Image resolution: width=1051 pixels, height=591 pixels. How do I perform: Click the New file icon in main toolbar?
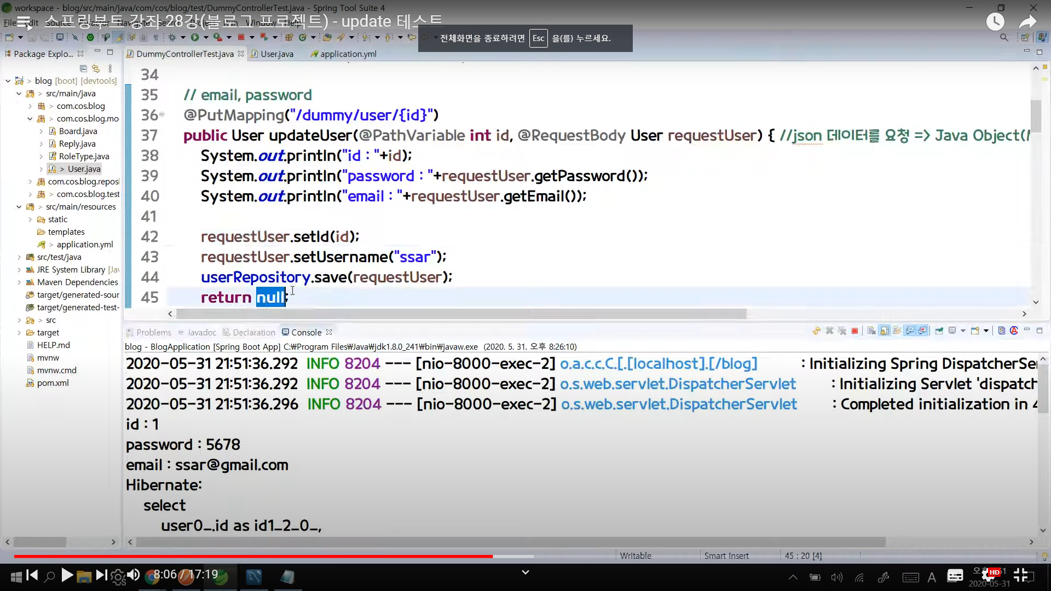tap(9, 37)
